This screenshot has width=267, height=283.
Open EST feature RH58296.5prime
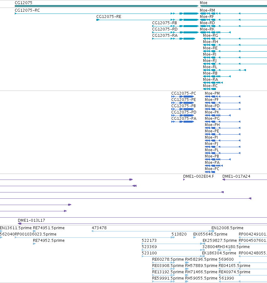(x=201, y=259)
